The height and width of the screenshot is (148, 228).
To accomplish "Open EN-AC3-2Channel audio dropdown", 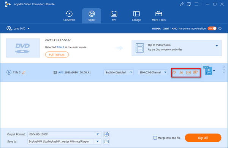I will click(x=153, y=72).
